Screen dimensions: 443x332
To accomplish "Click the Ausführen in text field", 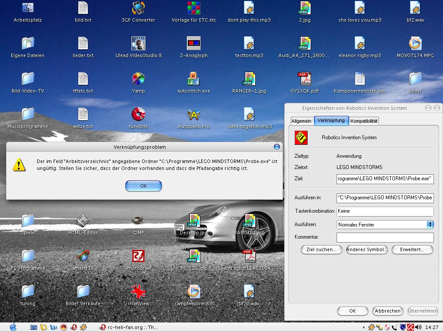I will coord(385,198).
